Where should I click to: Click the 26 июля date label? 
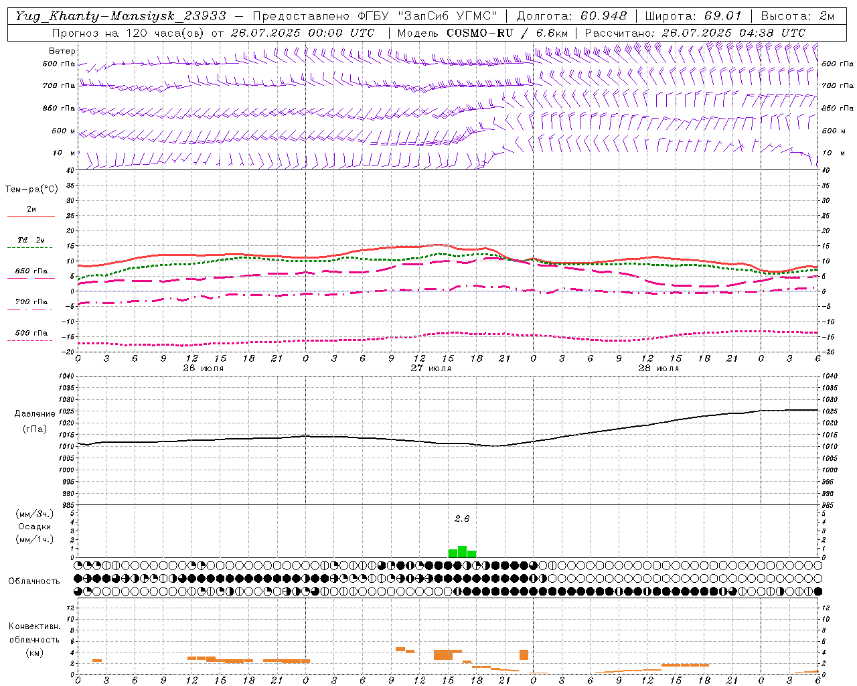pyautogui.click(x=204, y=368)
